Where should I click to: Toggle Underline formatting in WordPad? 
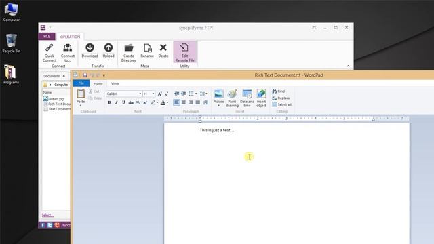click(123, 102)
